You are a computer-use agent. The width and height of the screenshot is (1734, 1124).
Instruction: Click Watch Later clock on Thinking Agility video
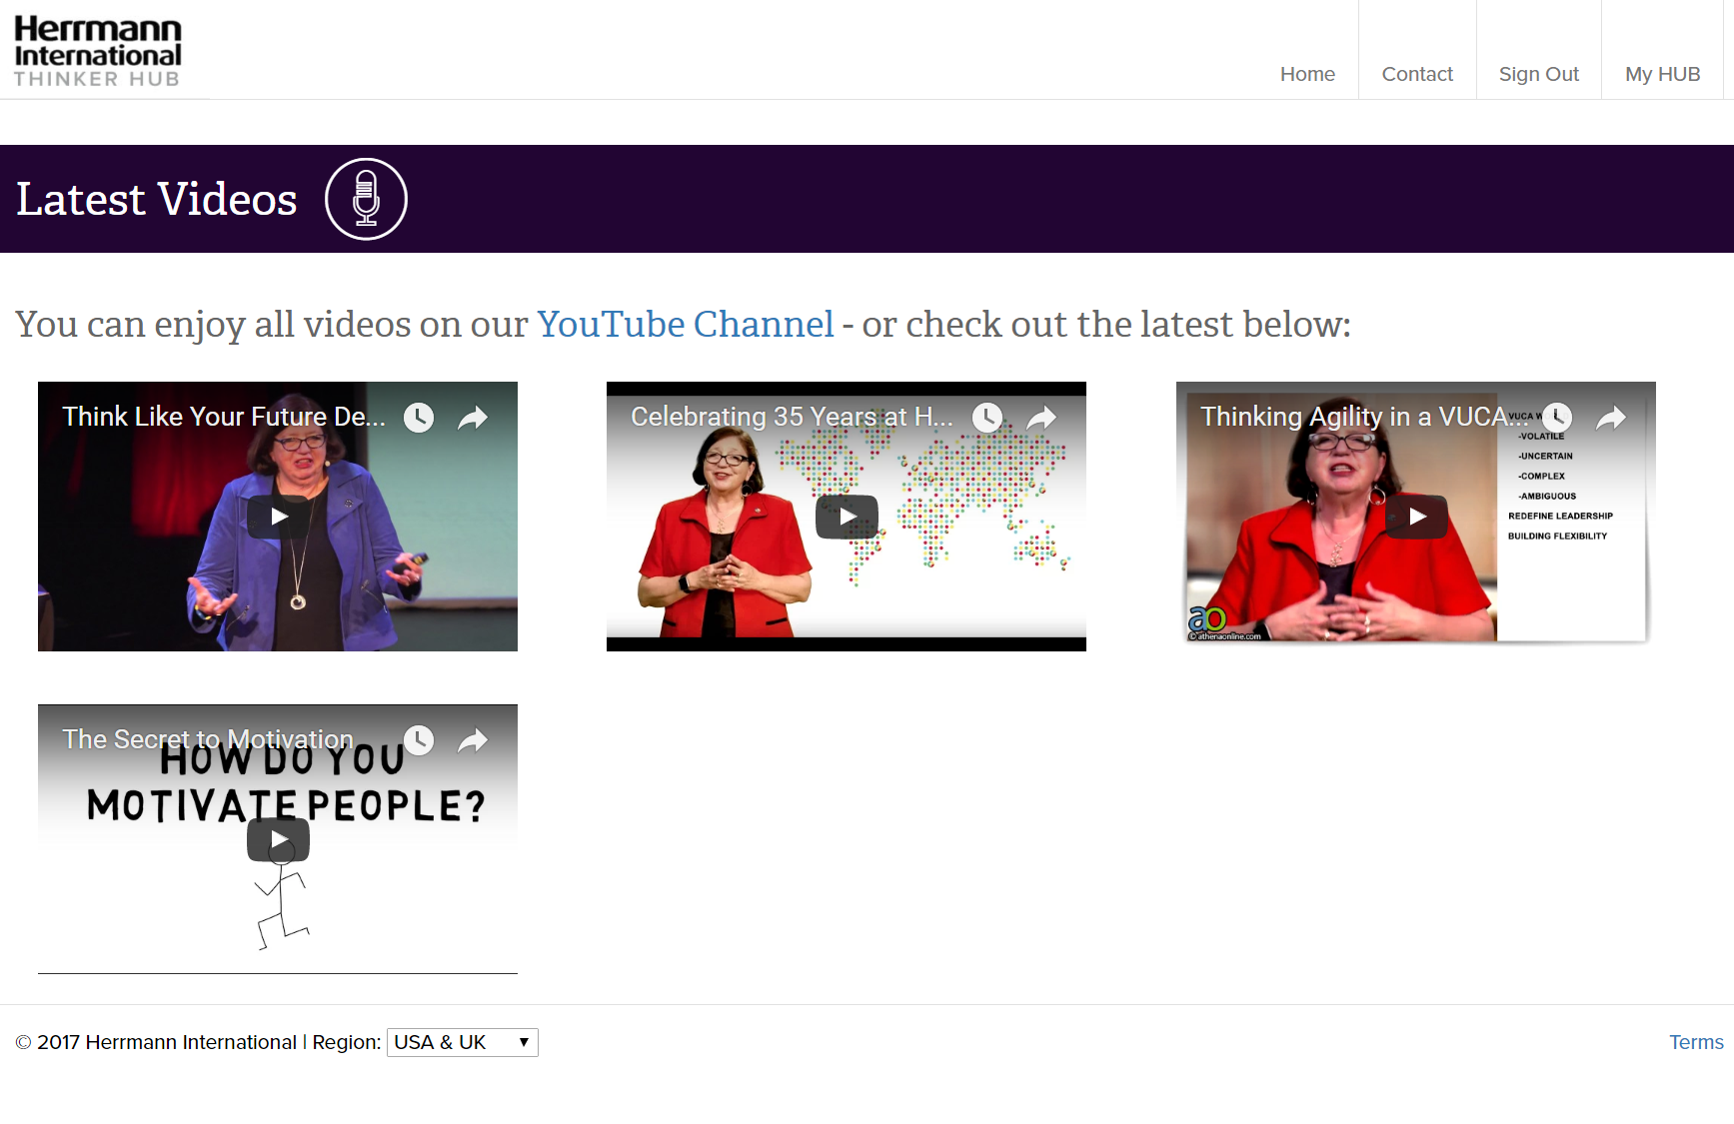1557,418
